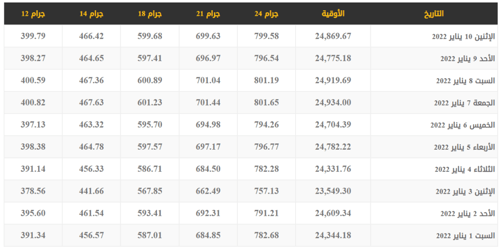Click the التاريخ column header
501x248 pixels.
[x=433, y=14]
